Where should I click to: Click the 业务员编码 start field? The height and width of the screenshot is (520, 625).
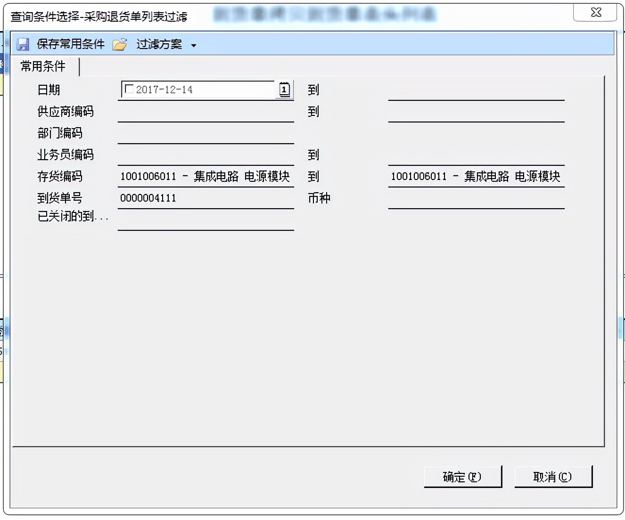click(206, 155)
